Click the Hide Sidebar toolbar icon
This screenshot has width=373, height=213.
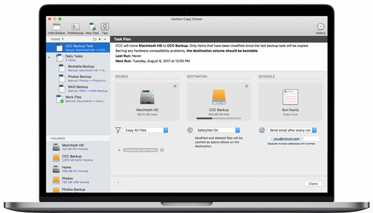[56, 27]
